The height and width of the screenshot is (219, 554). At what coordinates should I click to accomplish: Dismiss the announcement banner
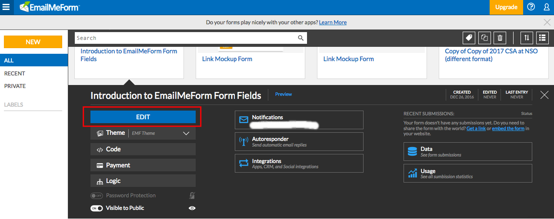(x=547, y=22)
